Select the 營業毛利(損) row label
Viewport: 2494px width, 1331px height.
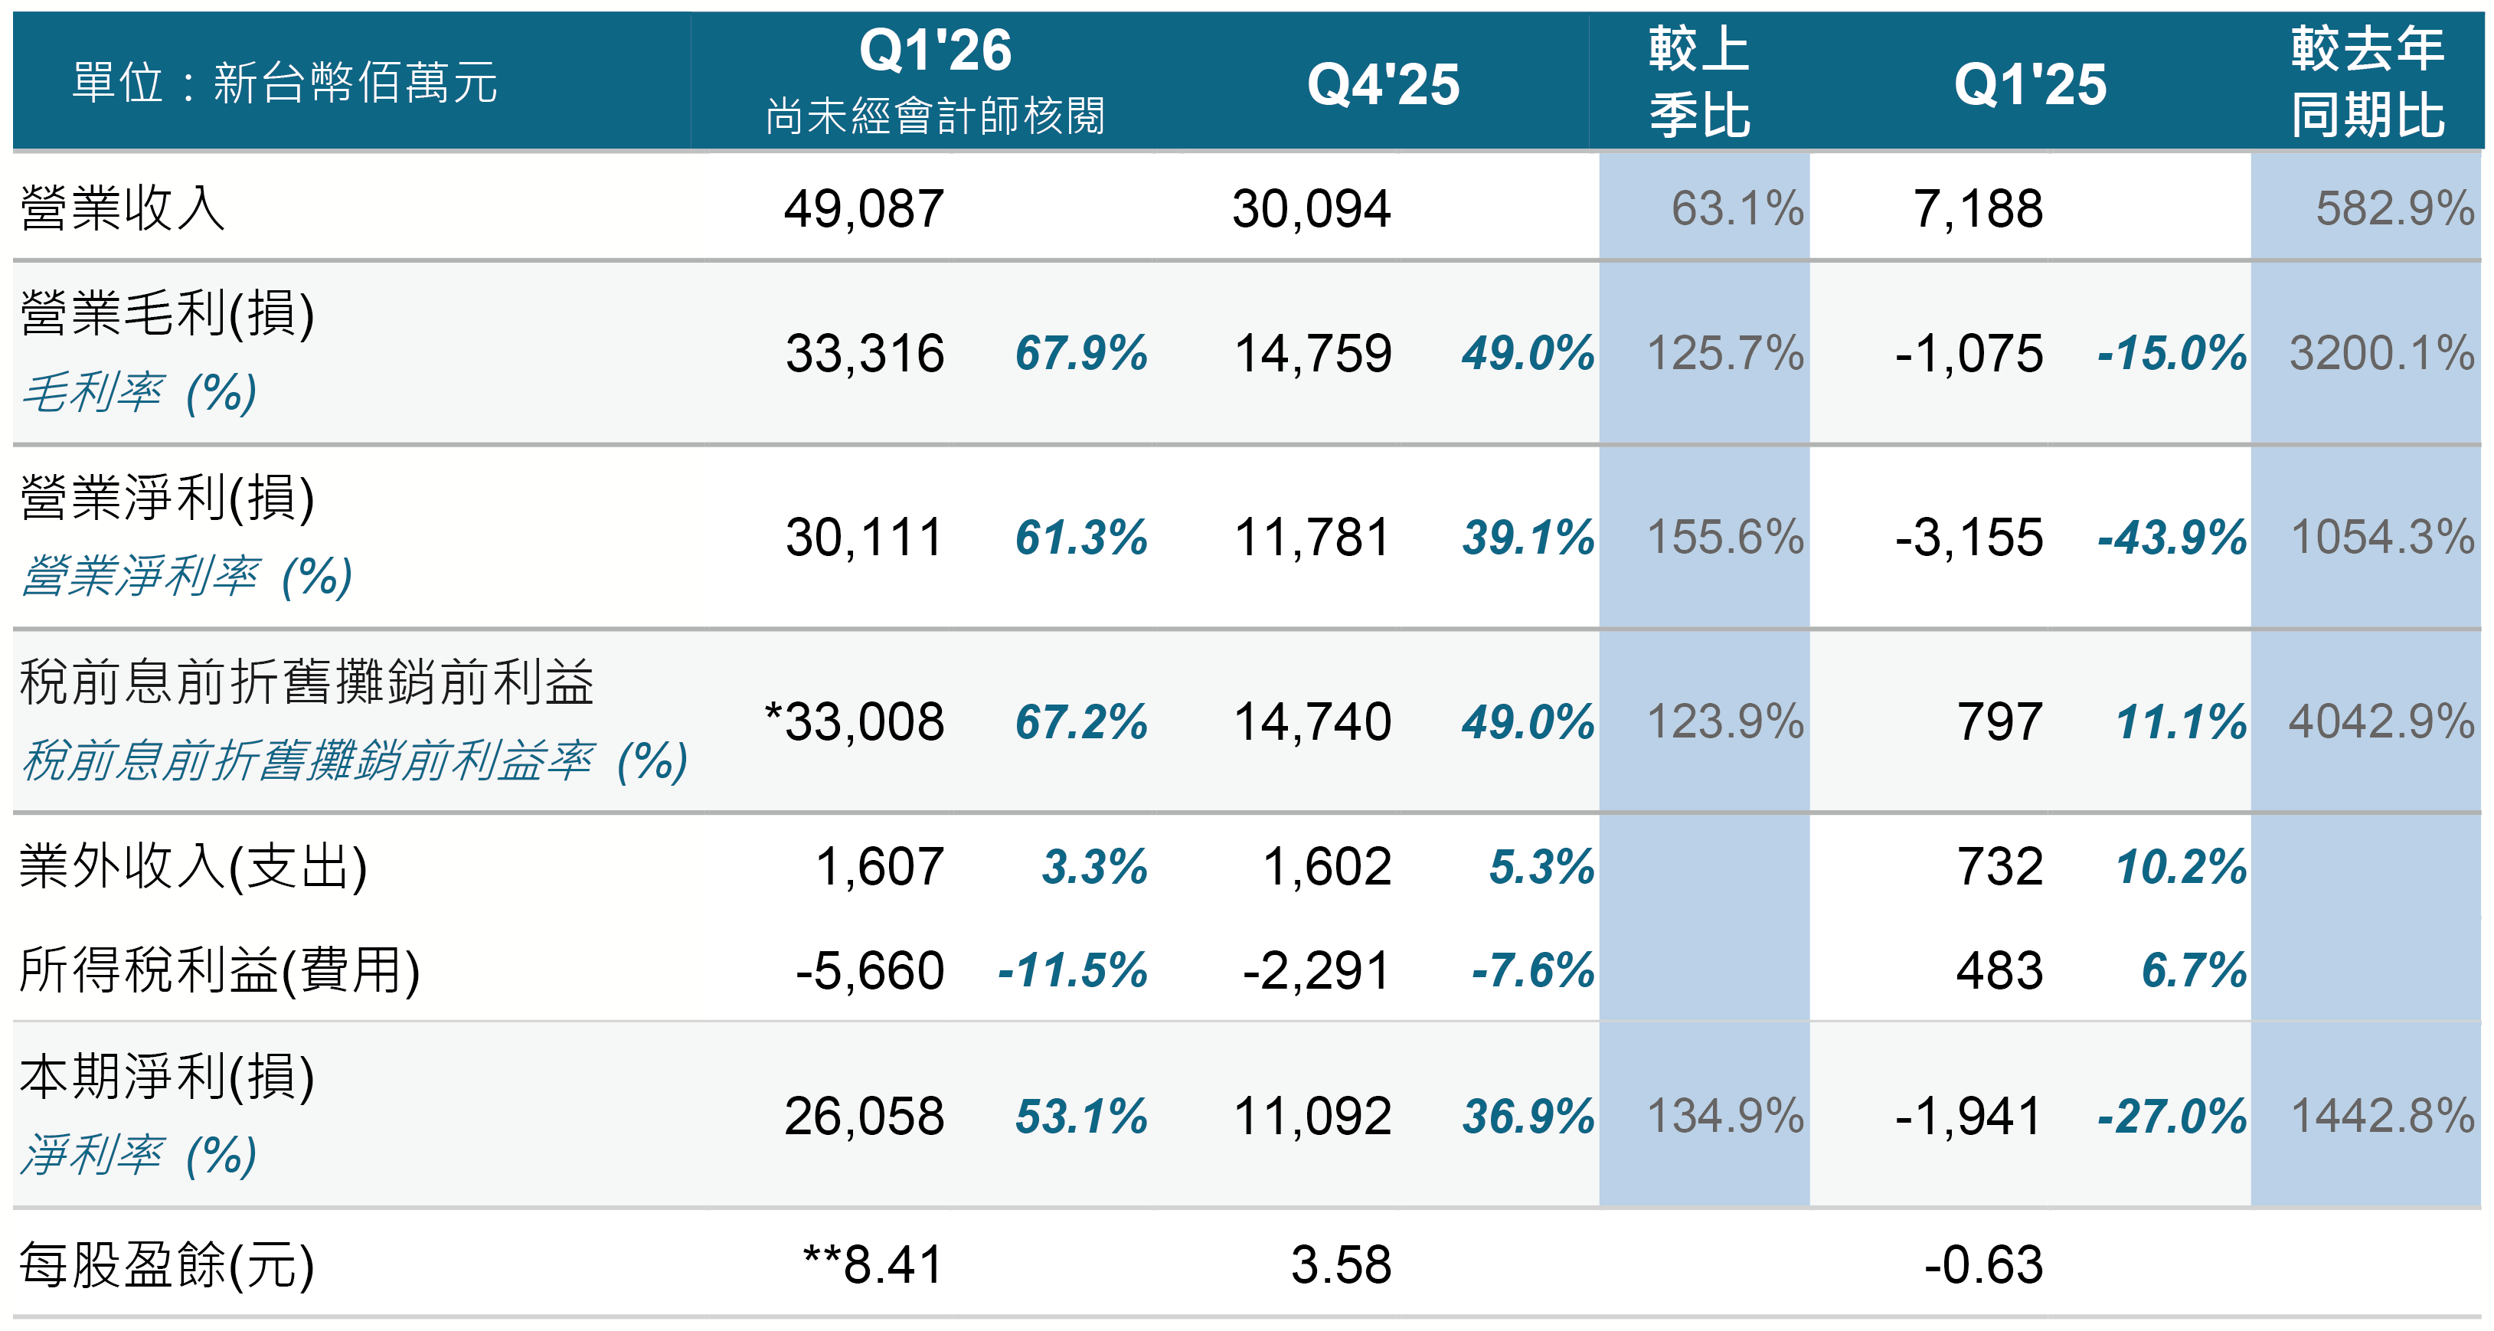(x=168, y=314)
